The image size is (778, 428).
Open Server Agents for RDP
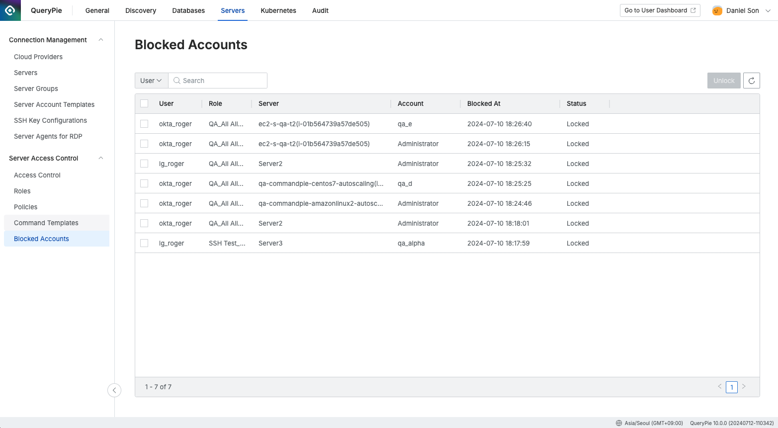(x=48, y=136)
